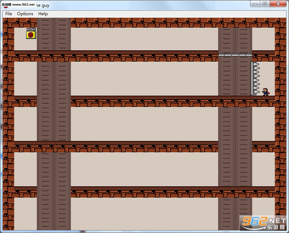The width and height of the screenshot is (289, 233).
Task: Open the Help menu
Action: pos(43,14)
